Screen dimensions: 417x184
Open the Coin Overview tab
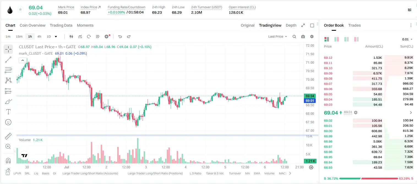coord(32,25)
